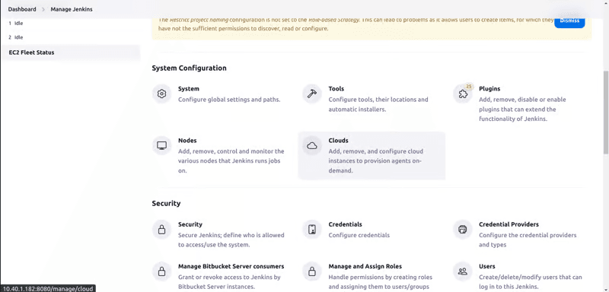Select executor 2 Idle row
This screenshot has width=609, height=292.
click(x=70, y=37)
